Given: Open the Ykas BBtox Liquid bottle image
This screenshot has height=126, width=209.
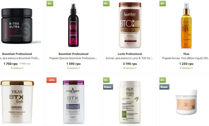Looking at the screenshot, I should pos(186,25).
